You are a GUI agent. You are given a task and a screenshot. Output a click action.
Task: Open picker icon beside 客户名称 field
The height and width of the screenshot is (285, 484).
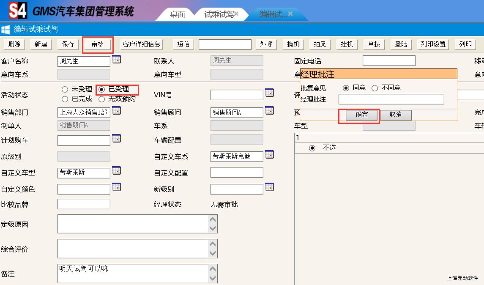click(116, 60)
